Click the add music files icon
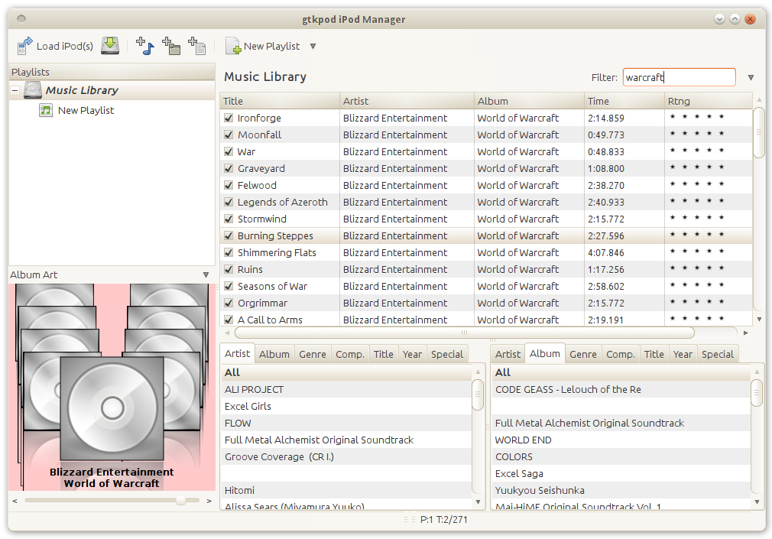 144,46
